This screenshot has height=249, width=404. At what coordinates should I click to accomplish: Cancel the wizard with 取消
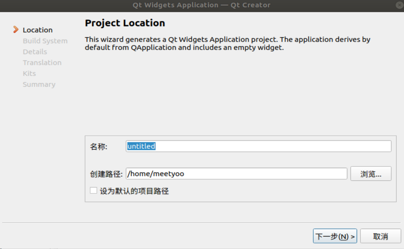(x=381, y=236)
